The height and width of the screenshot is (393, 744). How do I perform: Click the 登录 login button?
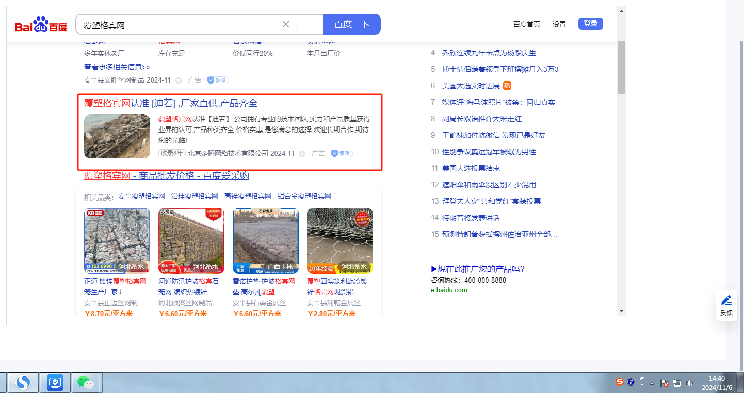[590, 24]
